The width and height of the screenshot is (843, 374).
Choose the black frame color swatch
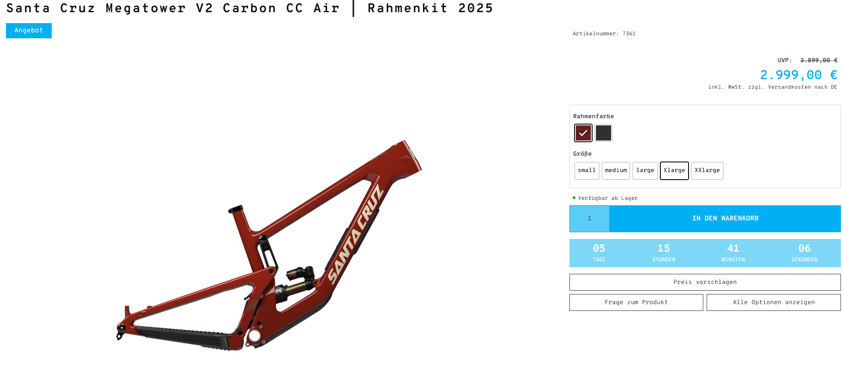pyautogui.click(x=604, y=133)
